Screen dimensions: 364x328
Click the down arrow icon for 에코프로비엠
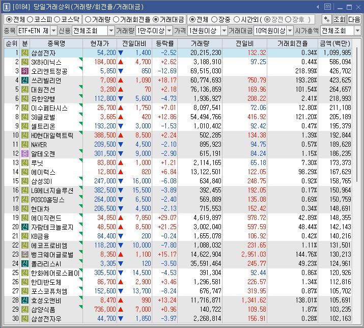[x=121, y=245]
